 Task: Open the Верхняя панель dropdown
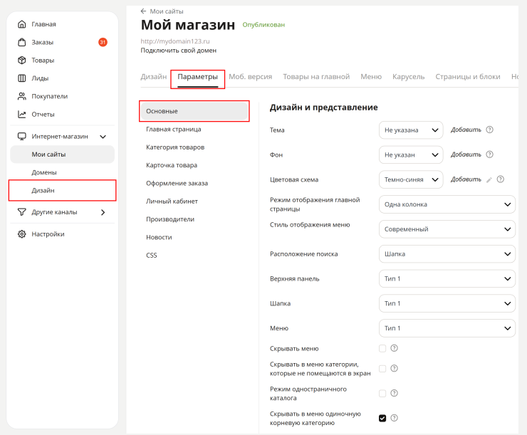[447, 279]
